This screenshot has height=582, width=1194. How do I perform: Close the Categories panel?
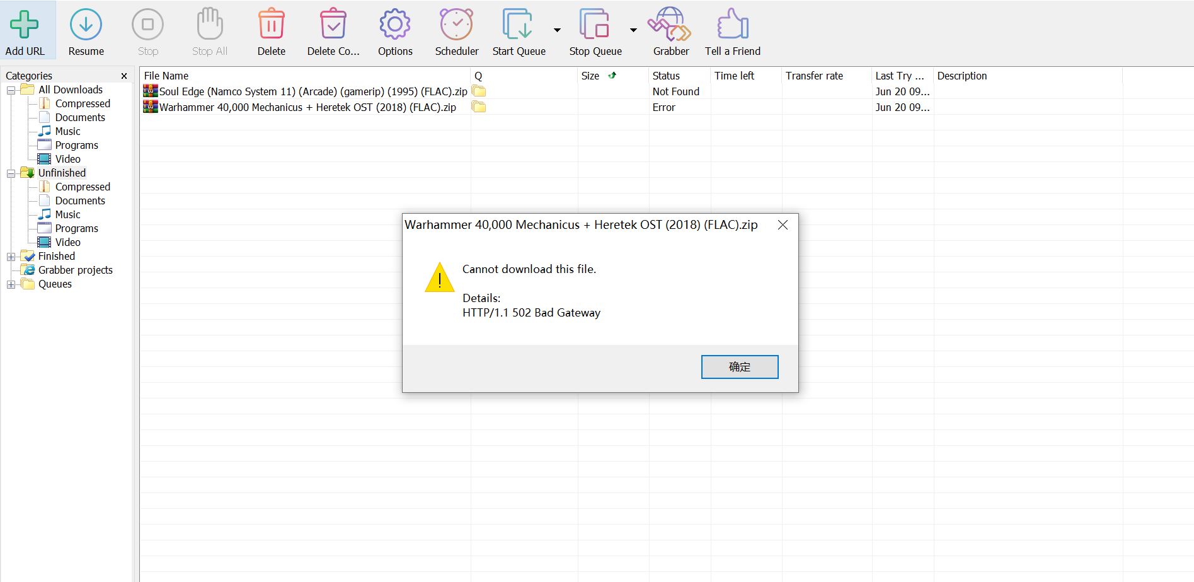pyautogui.click(x=124, y=76)
